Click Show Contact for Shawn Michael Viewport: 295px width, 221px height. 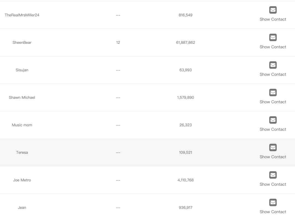point(273,102)
